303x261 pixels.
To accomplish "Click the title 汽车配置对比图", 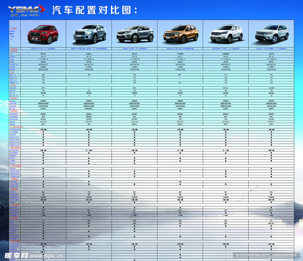I will pos(95,10).
